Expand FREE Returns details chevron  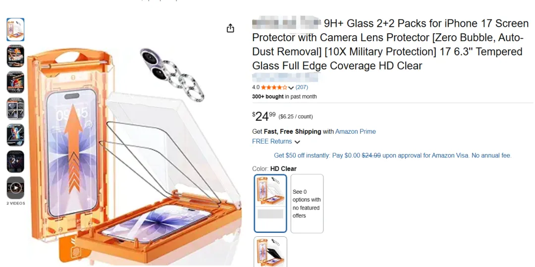coord(297,142)
